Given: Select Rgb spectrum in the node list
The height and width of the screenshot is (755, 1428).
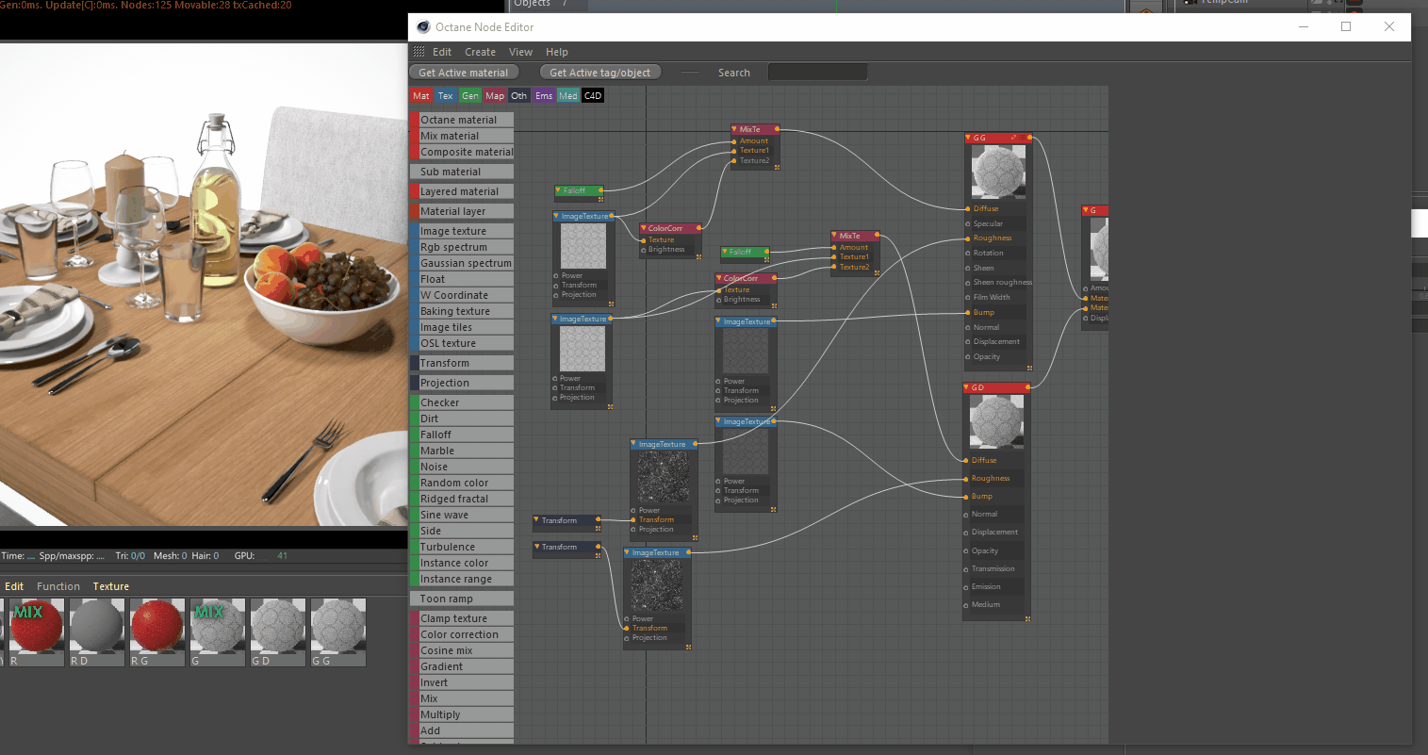Looking at the screenshot, I should pyautogui.click(x=462, y=247).
